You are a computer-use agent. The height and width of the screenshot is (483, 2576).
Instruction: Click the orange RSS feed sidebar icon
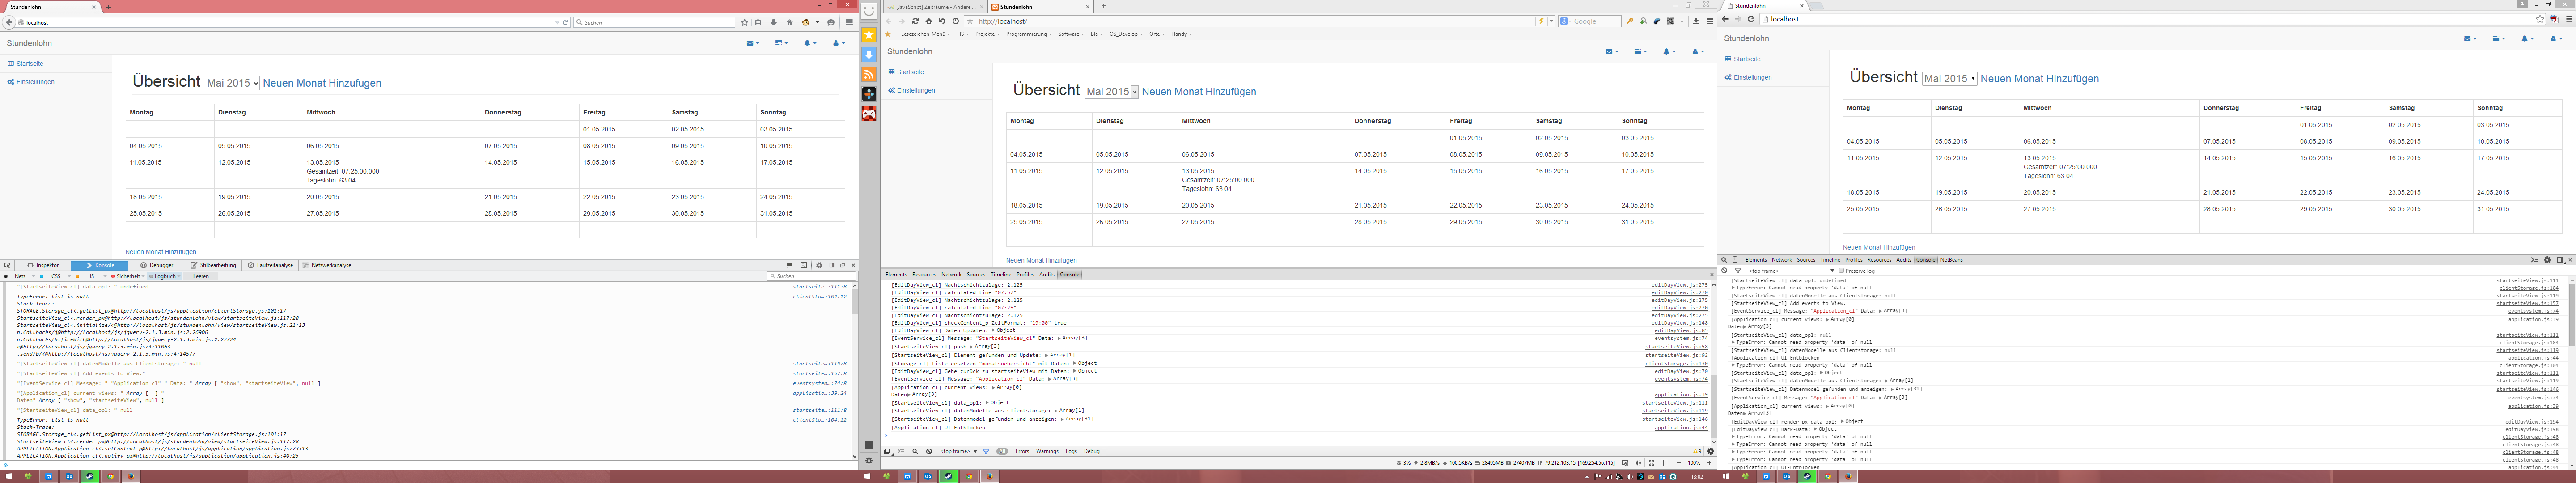(x=869, y=74)
